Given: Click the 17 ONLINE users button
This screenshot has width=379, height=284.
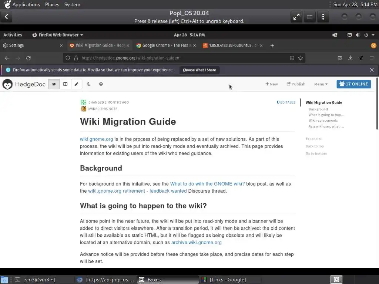Looking at the screenshot, I should pyautogui.click(x=353, y=84).
